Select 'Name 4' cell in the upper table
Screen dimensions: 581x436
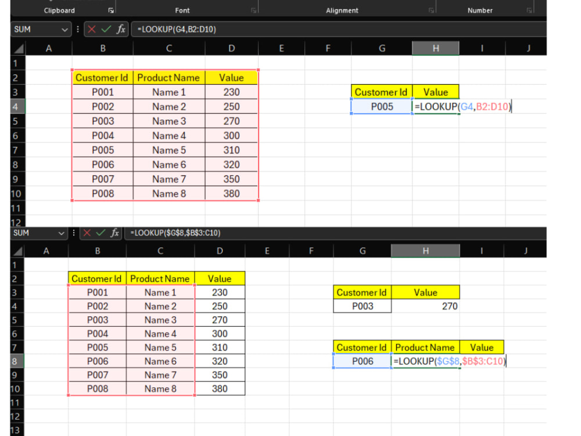[169, 136]
